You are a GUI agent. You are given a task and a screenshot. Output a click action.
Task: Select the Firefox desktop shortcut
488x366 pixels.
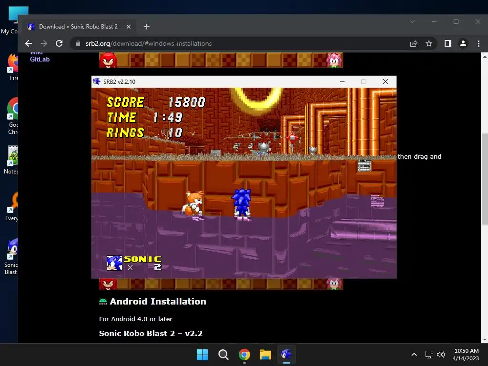(x=12, y=67)
